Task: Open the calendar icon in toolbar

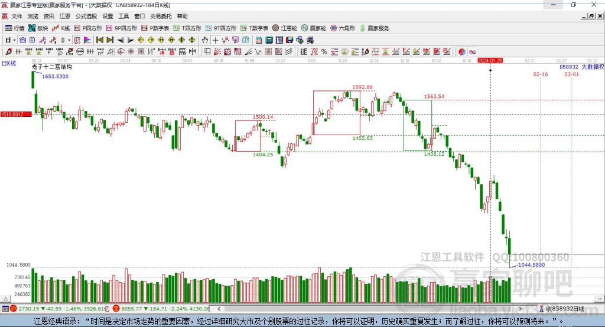Action: tap(259, 40)
